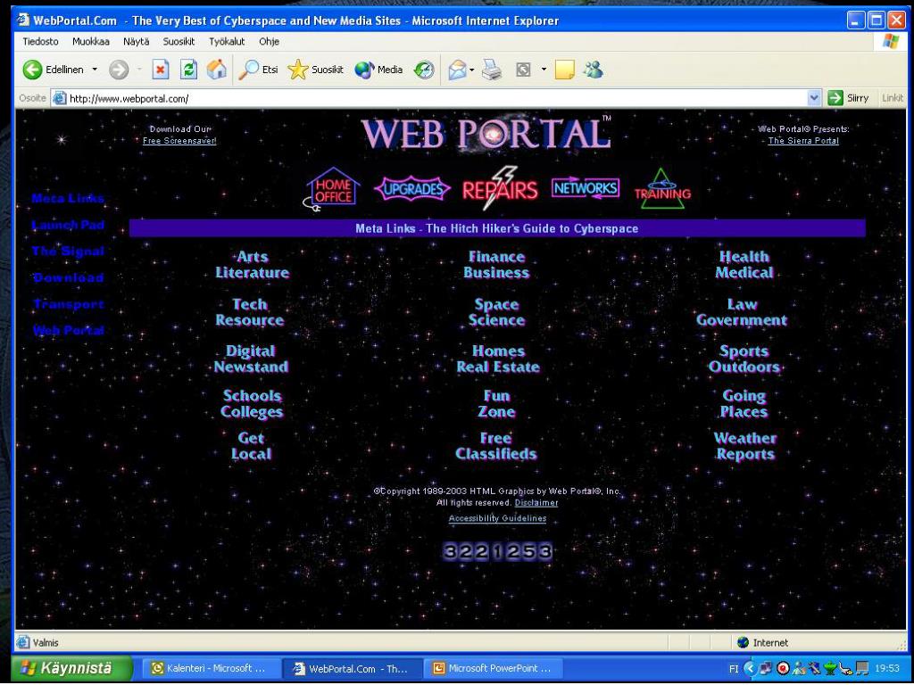914x685 pixels.
Task: Click the Forward arrow button in toolbar
Action: point(119,70)
